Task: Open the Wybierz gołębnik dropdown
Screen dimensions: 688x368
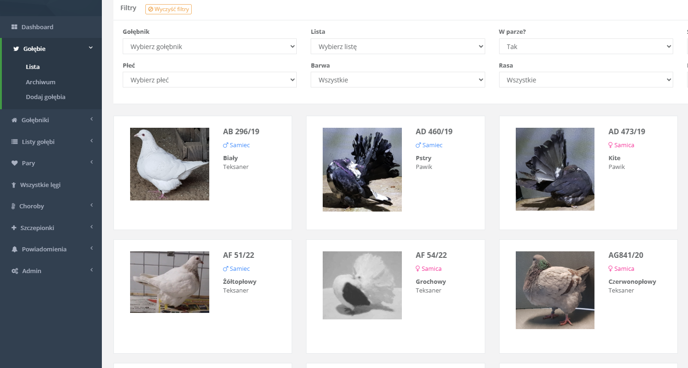Action: pyautogui.click(x=209, y=46)
